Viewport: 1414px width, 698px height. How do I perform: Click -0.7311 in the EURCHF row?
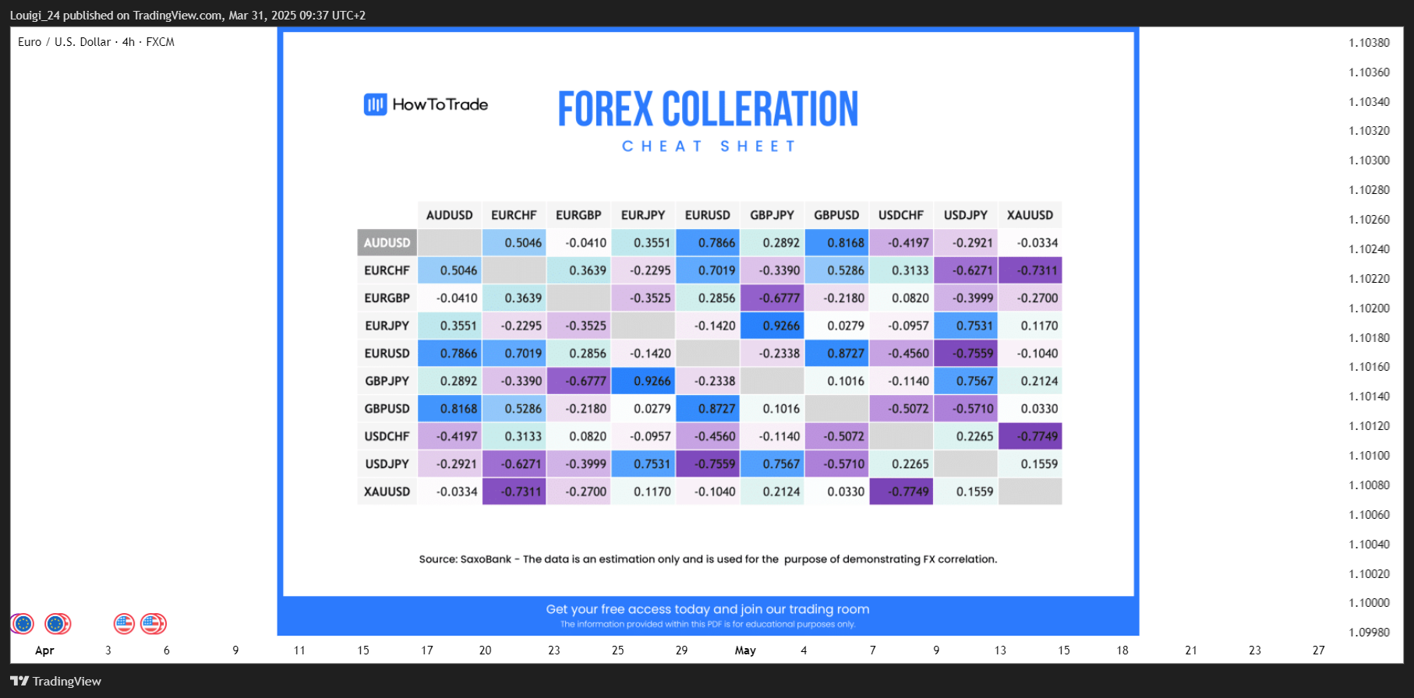(x=1030, y=270)
